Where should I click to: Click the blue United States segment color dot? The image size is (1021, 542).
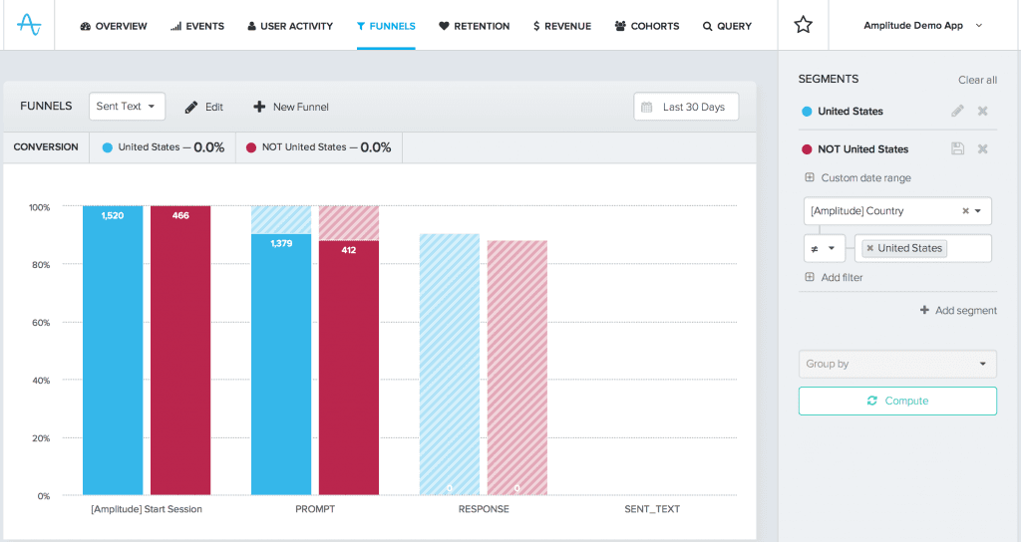click(807, 112)
